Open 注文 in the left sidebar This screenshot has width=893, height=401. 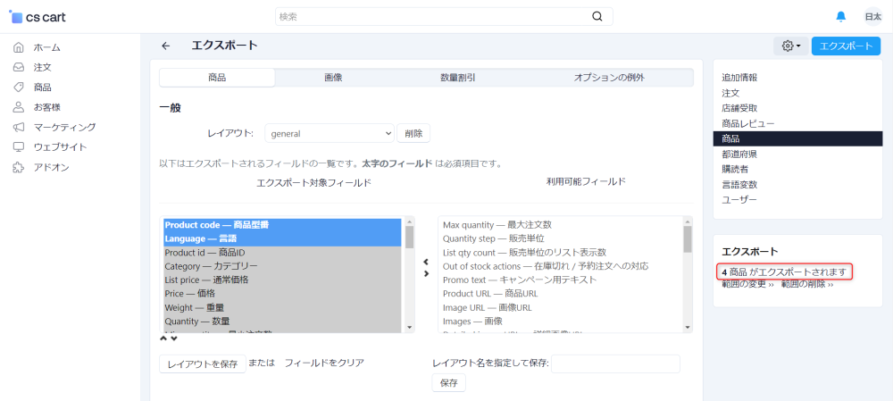coord(42,67)
